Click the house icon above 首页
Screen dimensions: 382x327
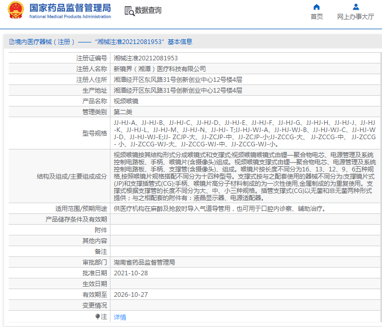[x=317, y=7]
